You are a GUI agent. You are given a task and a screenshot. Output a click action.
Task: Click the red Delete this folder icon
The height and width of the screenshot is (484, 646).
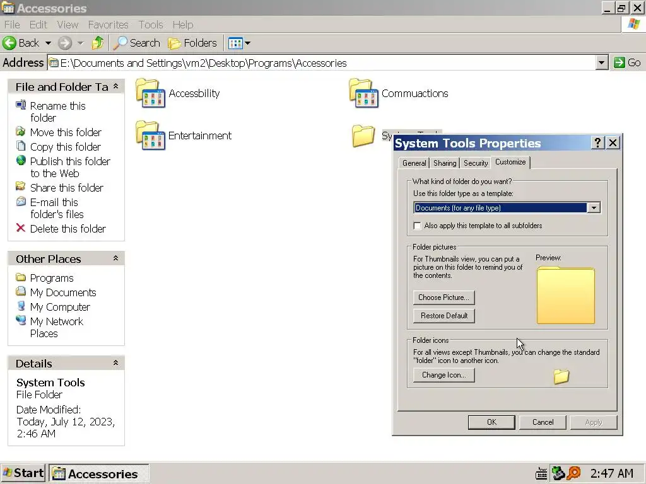pos(21,228)
